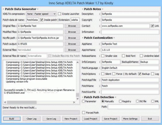Edit the AppVerName field 1.0.1.0
The height and width of the screenshot is (125, 162).
pyautogui.click(x=130, y=50)
